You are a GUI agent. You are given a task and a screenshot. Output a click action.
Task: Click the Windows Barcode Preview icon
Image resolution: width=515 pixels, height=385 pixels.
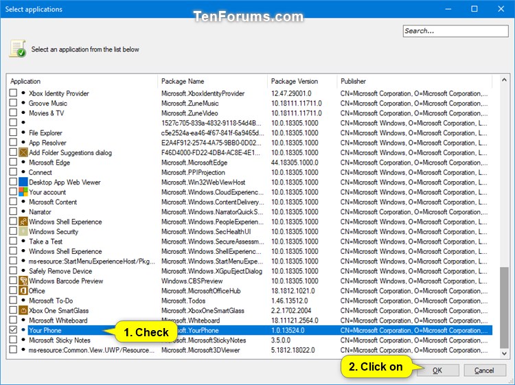point(23,281)
